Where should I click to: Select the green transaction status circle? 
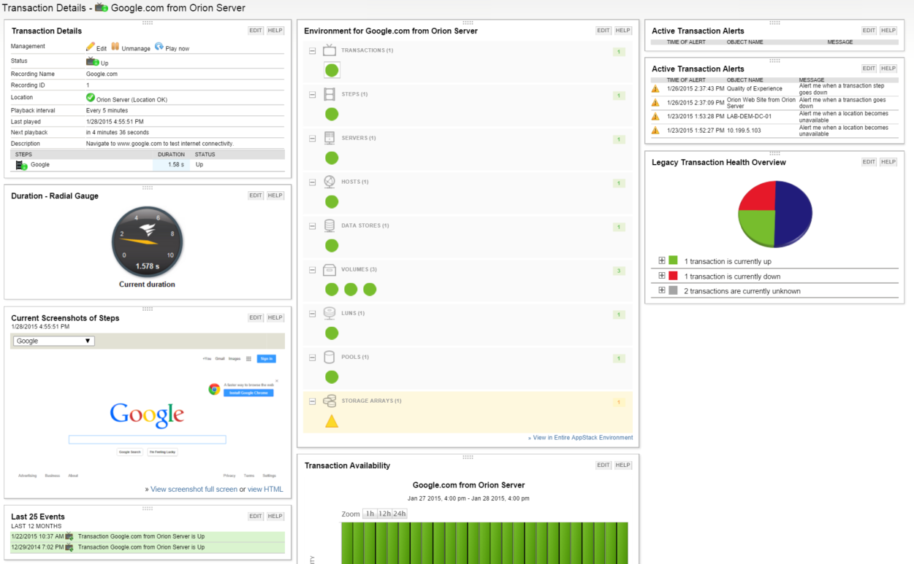(332, 71)
